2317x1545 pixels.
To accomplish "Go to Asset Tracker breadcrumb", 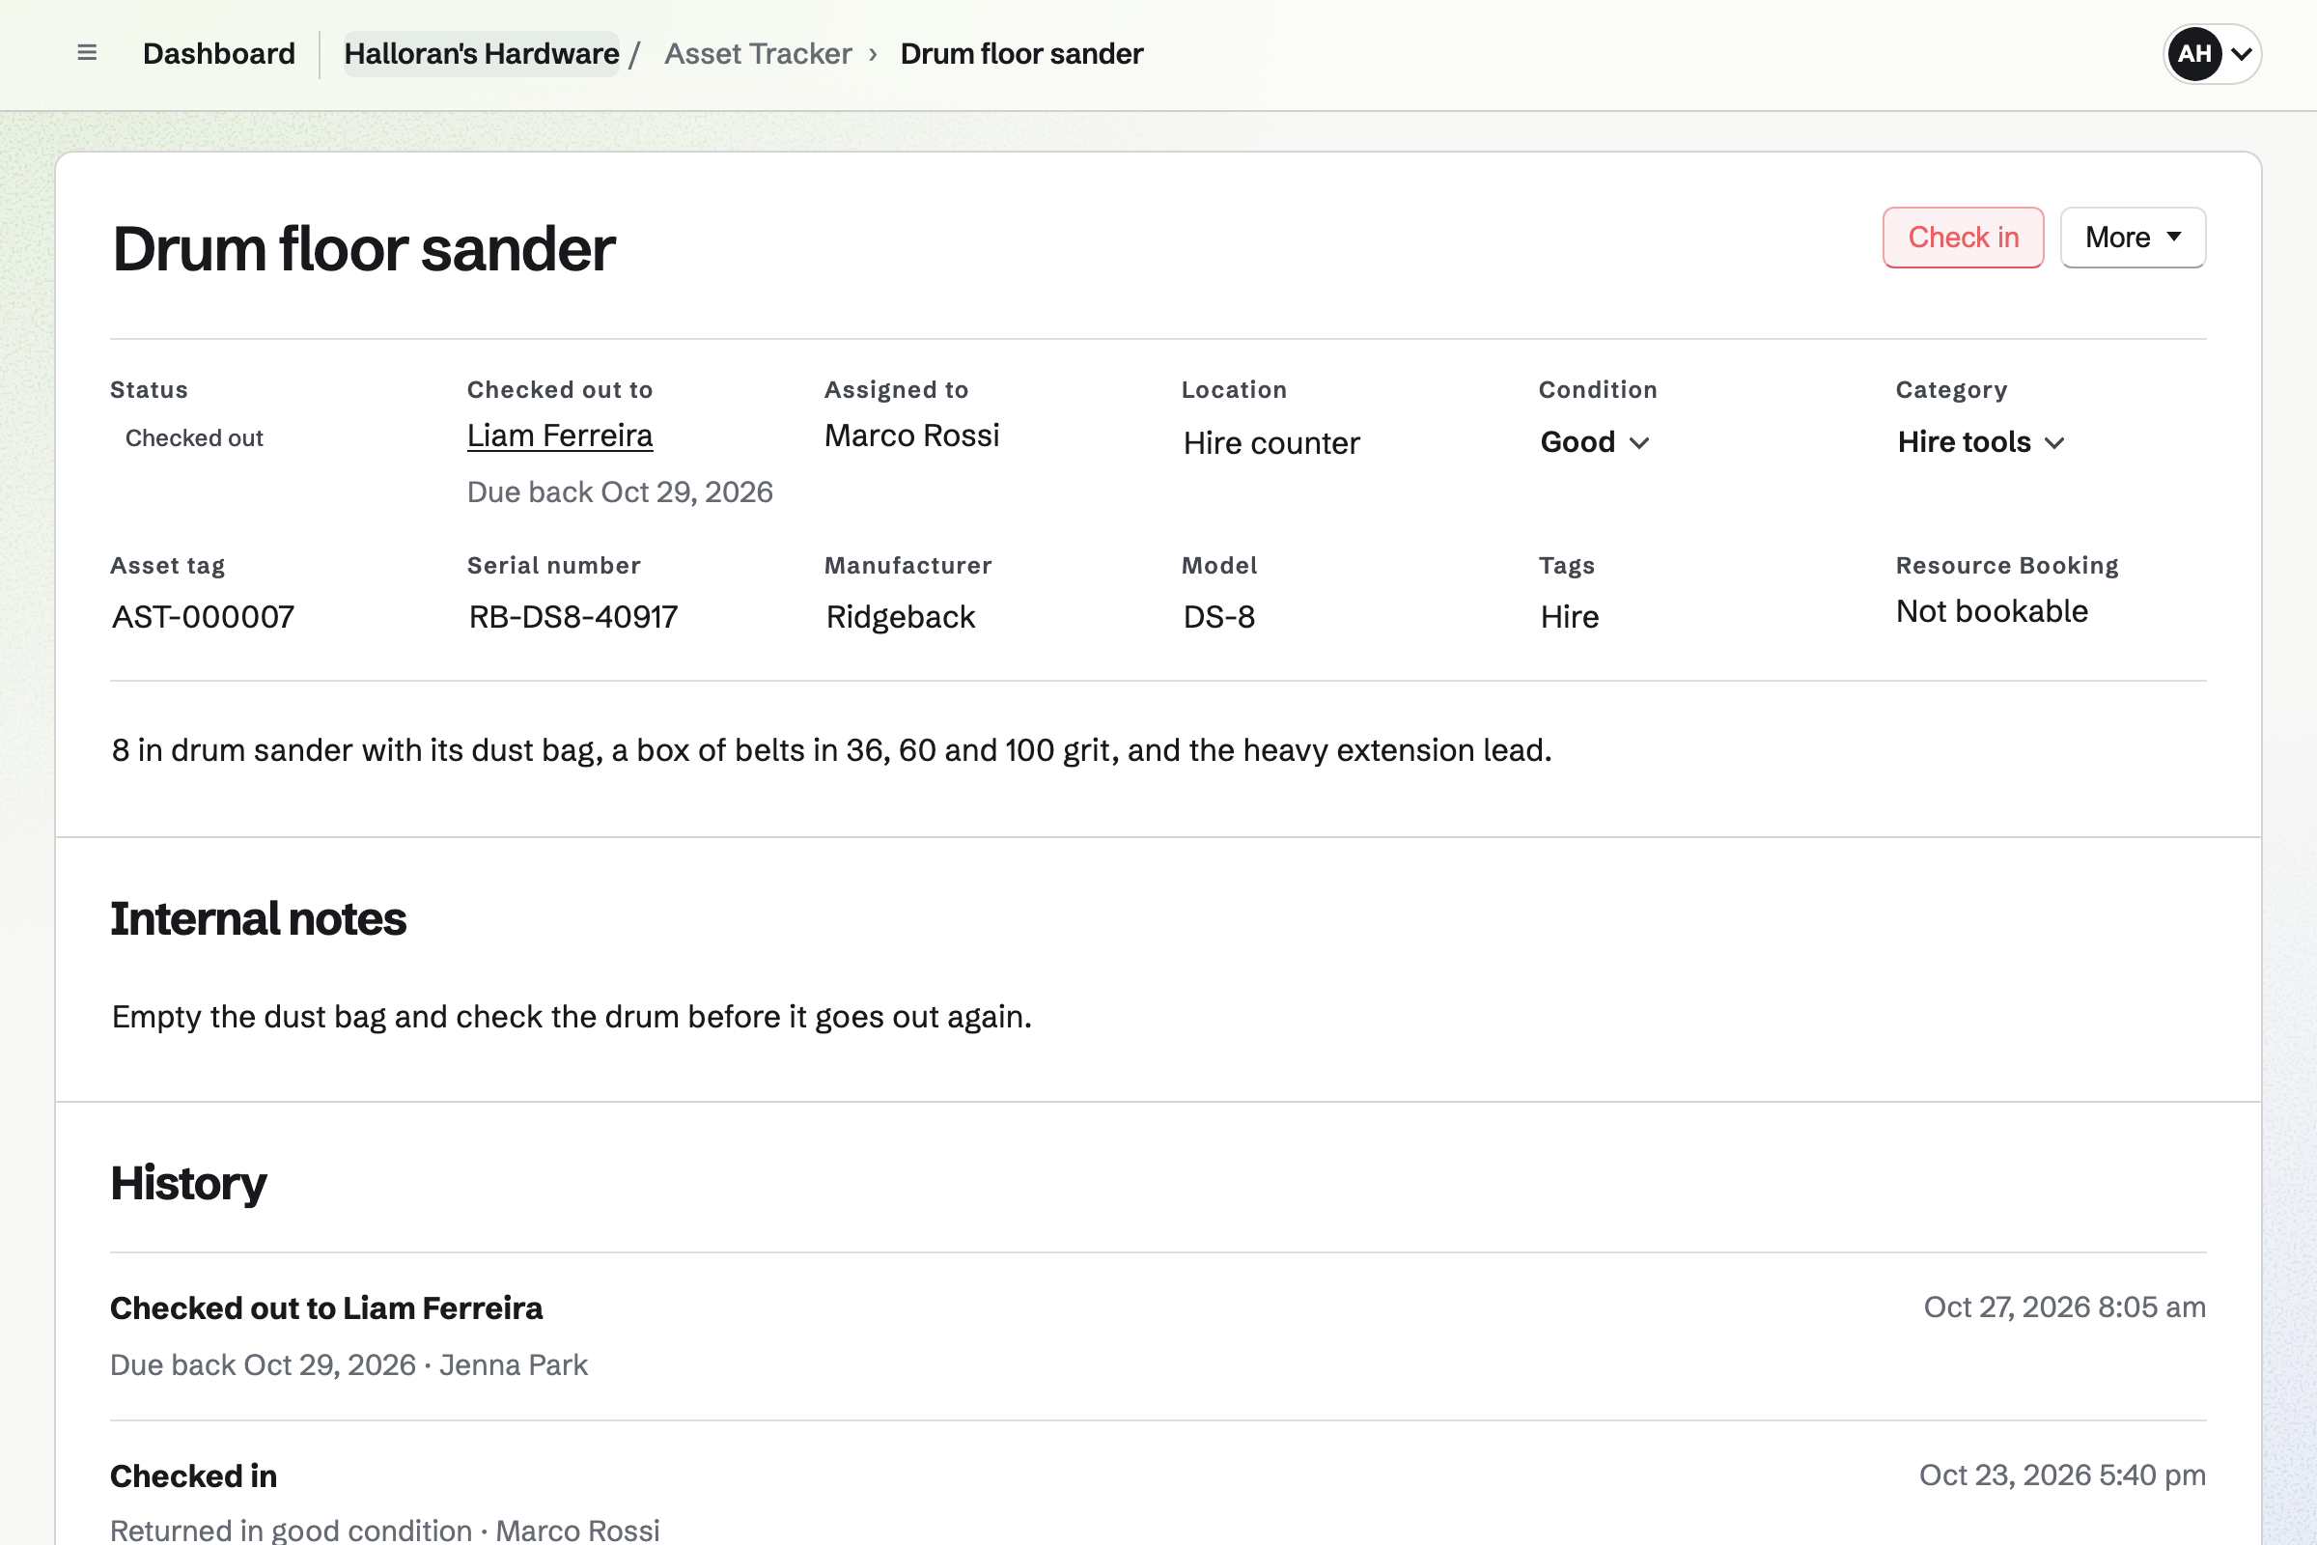I will (758, 53).
